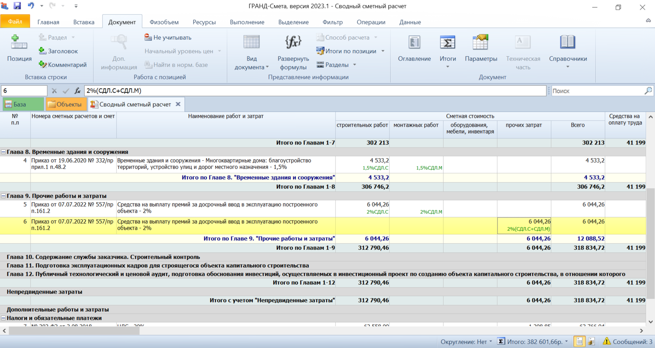Open the Файл menu

15,21
